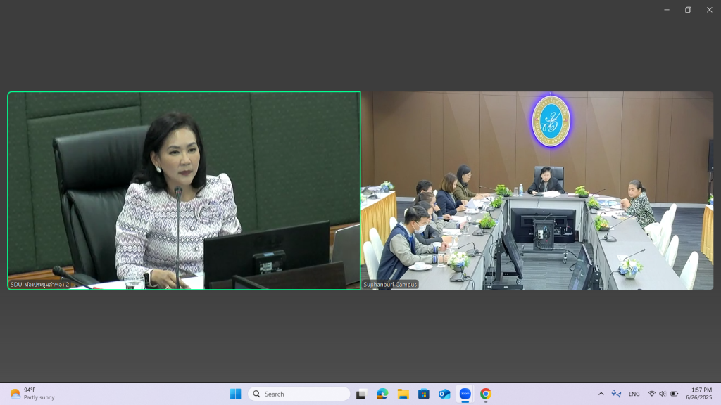721x405 pixels.
Task: Restore down the Zoom meeting window
Action: [x=688, y=10]
